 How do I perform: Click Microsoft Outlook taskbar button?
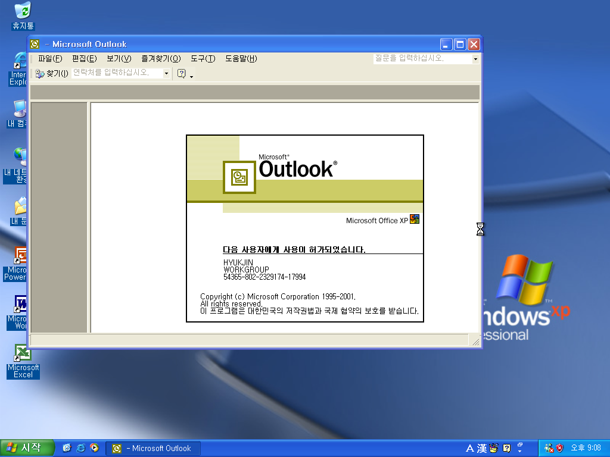pyautogui.click(x=153, y=449)
